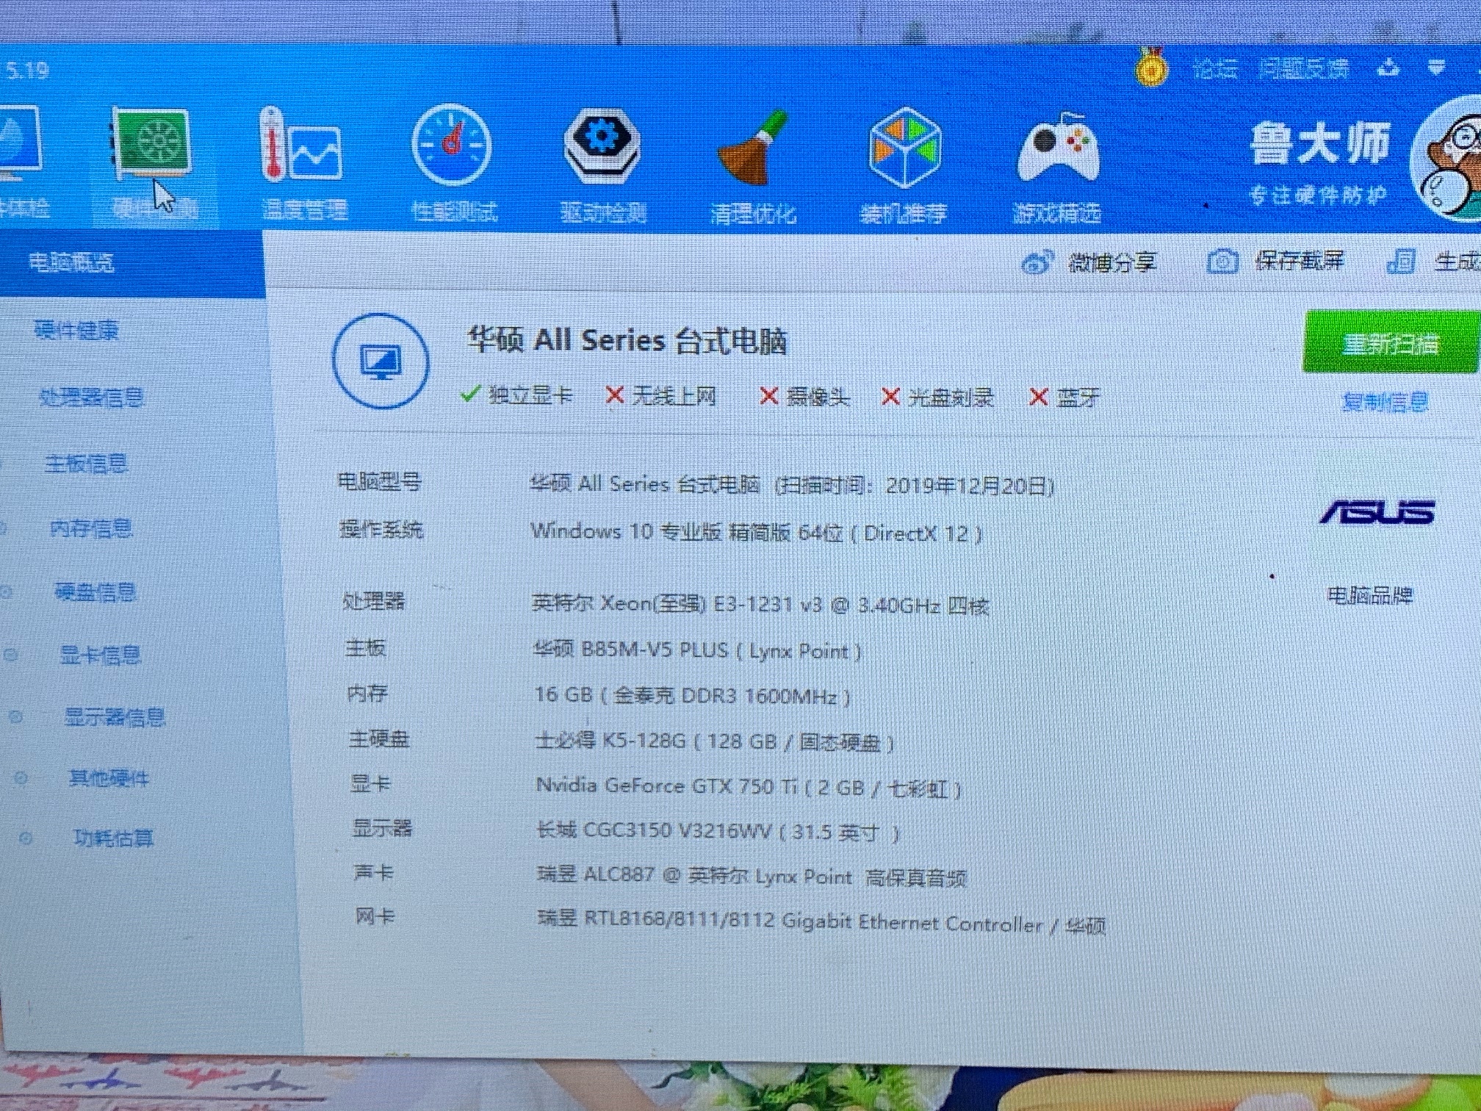
Task: Open the title bar dropdown menu arrow
Action: (1437, 68)
